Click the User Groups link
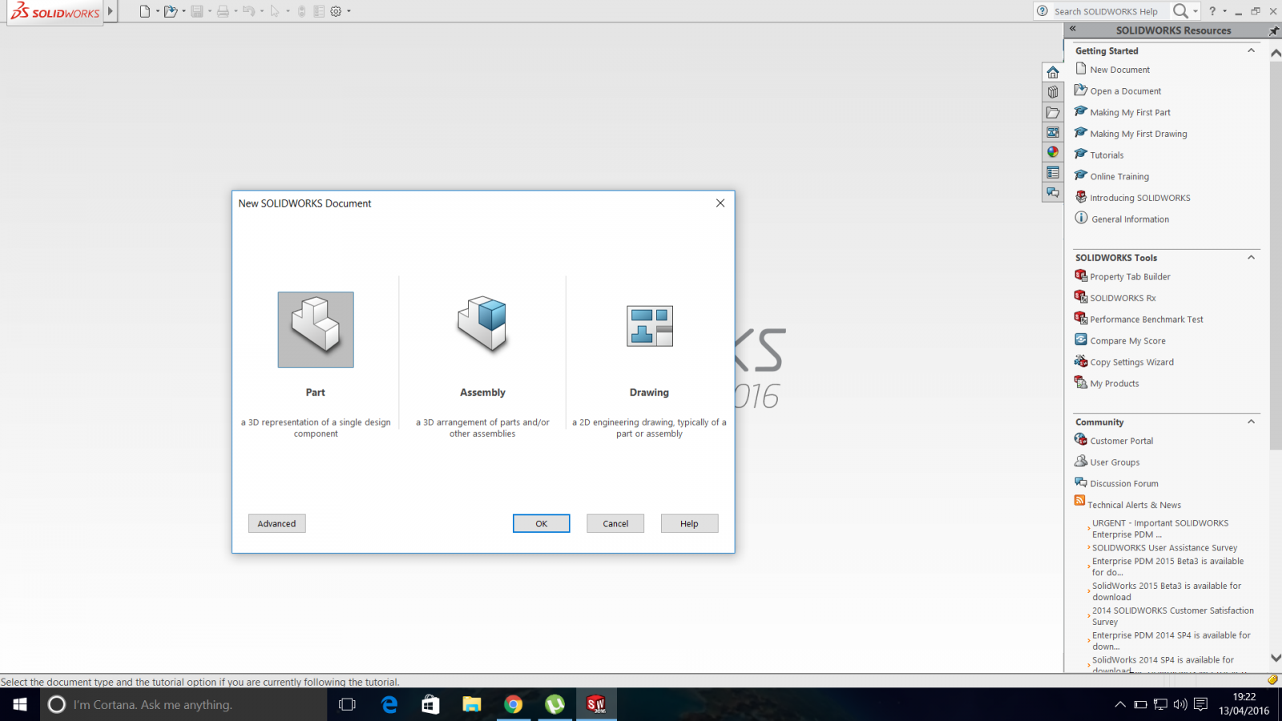1282x721 pixels. tap(1115, 462)
